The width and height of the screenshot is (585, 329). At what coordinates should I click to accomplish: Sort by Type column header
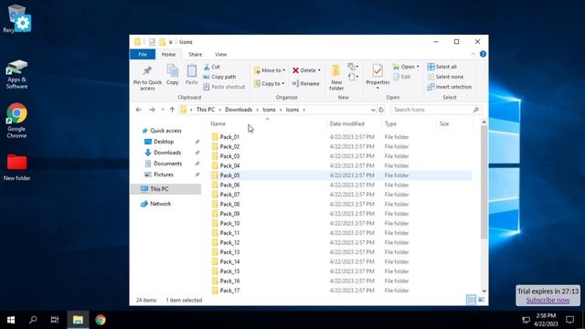coord(390,124)
